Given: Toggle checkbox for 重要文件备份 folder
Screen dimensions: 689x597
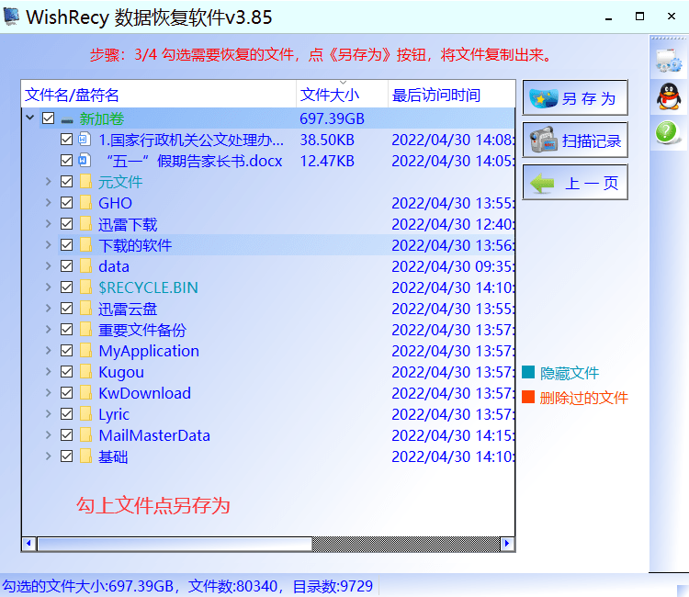Looking at the screenshot, I should [66, 330].
